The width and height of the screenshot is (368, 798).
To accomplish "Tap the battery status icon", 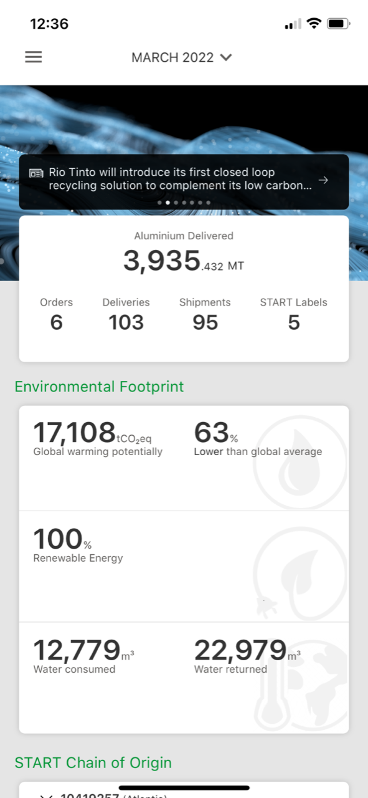I will pos(338,24).
